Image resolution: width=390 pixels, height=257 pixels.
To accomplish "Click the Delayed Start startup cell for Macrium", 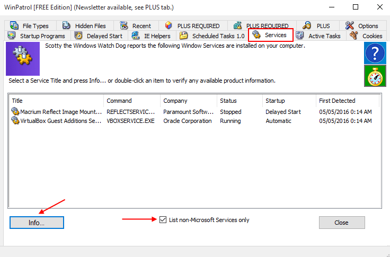I will tap(283, 112).
